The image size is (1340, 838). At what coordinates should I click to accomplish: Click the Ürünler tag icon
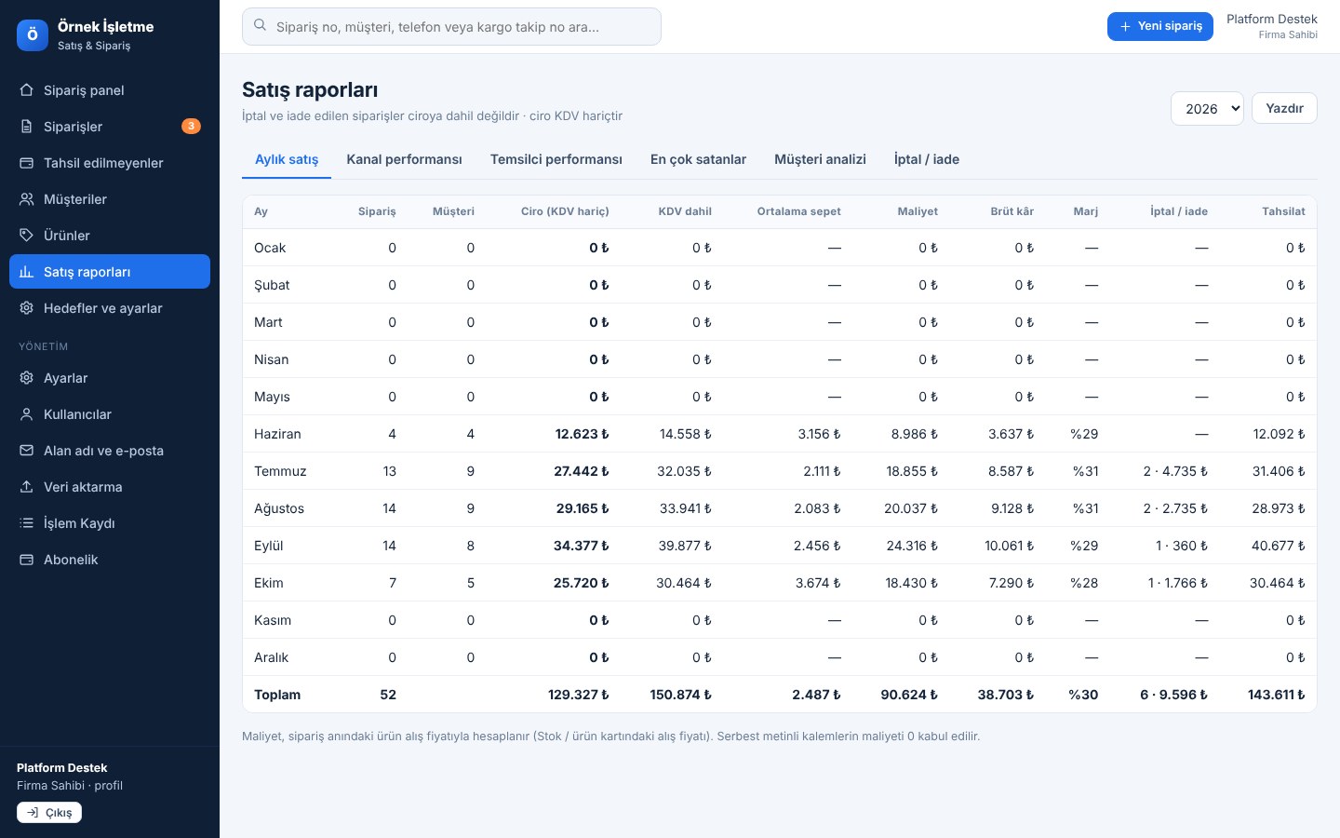click(x=26, y=236)
